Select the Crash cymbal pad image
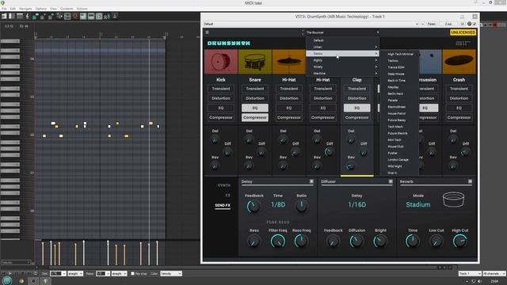 [x=459, y=62]
